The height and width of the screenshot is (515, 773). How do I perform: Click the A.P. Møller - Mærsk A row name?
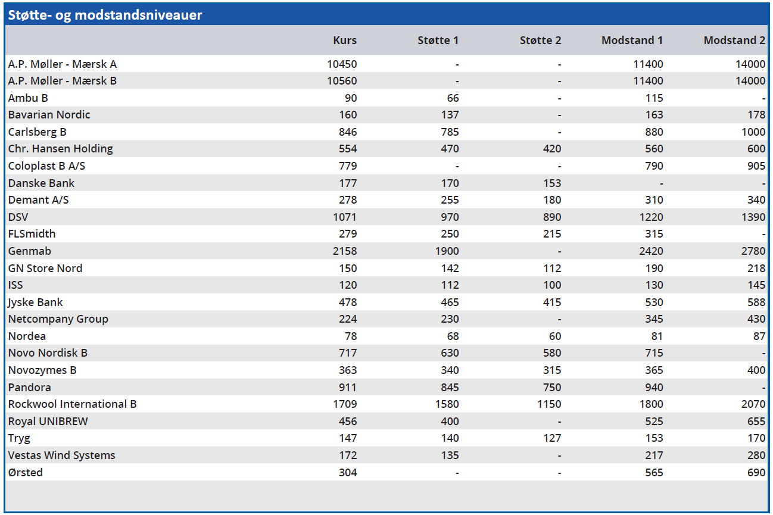pyautogui.click(x=63, y=64)
